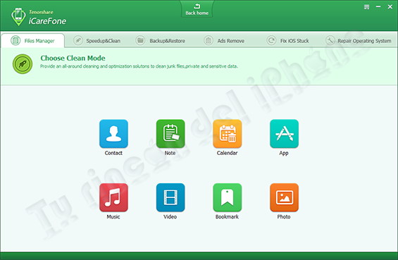Close the iCareFone window
The height and width of the screenshot is (260, 398).
[390, 7]
